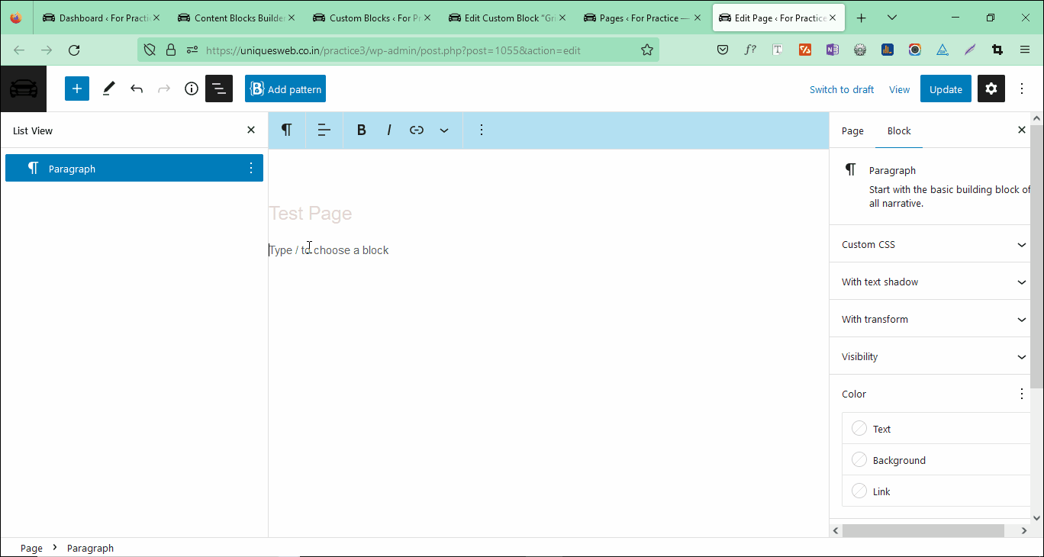Close the settings sidebar
The width and height of the screenshot is (1044, 557).
point(1022,130)
